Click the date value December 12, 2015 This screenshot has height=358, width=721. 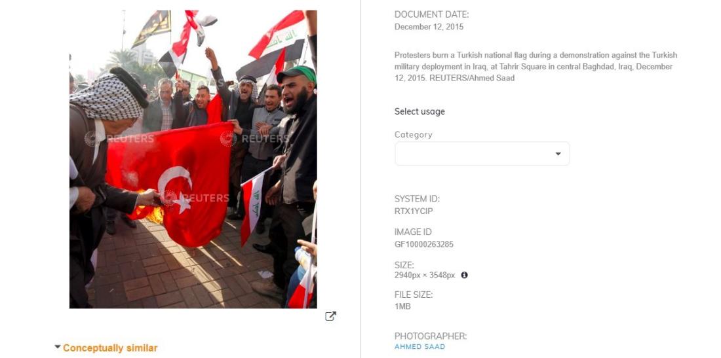click(x=429, y=27)
